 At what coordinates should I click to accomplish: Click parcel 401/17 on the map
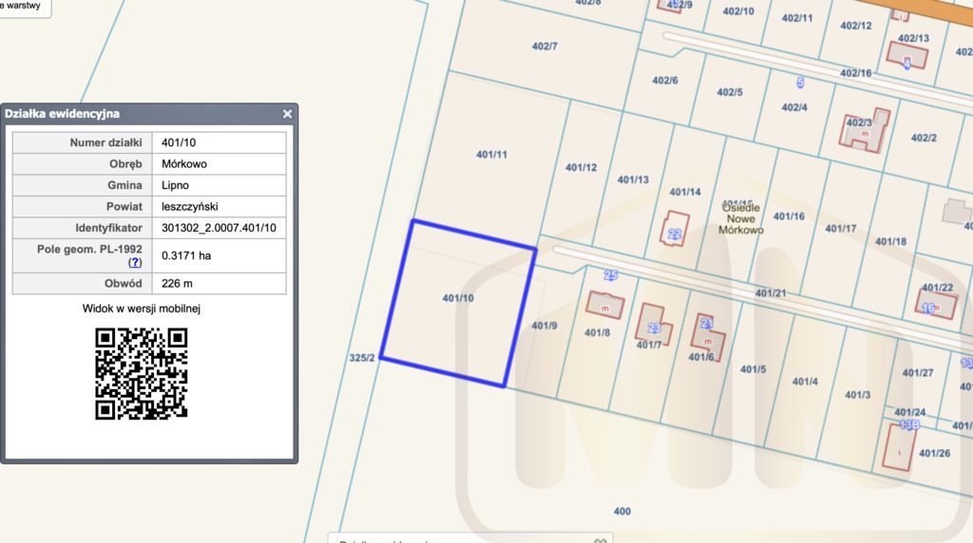[841, 229]
